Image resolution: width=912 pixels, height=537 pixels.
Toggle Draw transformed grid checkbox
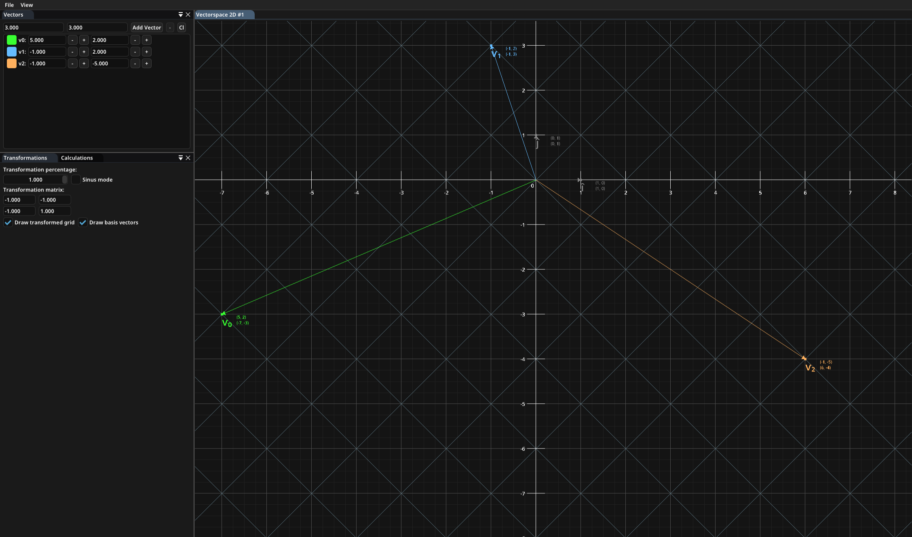(x=8, y=222)
